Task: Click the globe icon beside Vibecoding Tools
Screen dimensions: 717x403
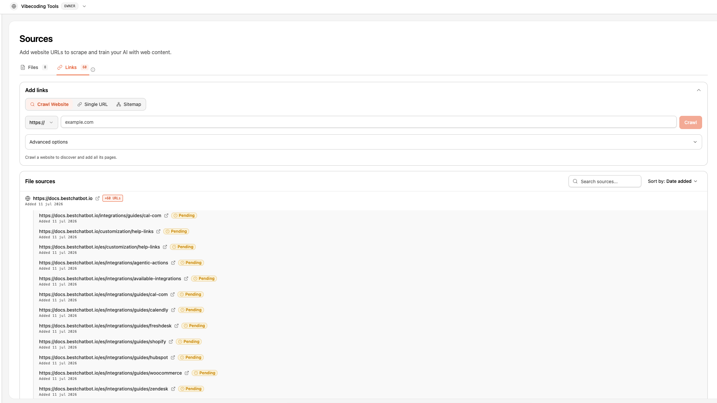Action: pos(14,6)
